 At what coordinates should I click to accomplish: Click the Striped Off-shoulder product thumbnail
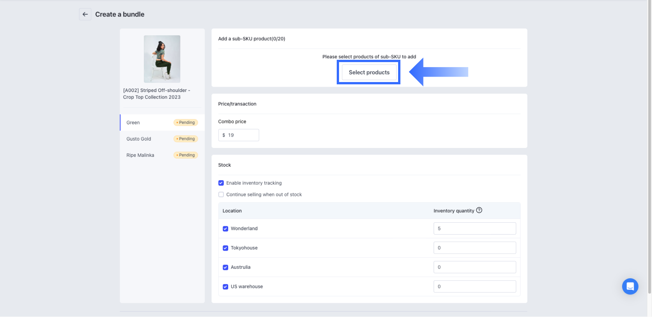point(162,59)
